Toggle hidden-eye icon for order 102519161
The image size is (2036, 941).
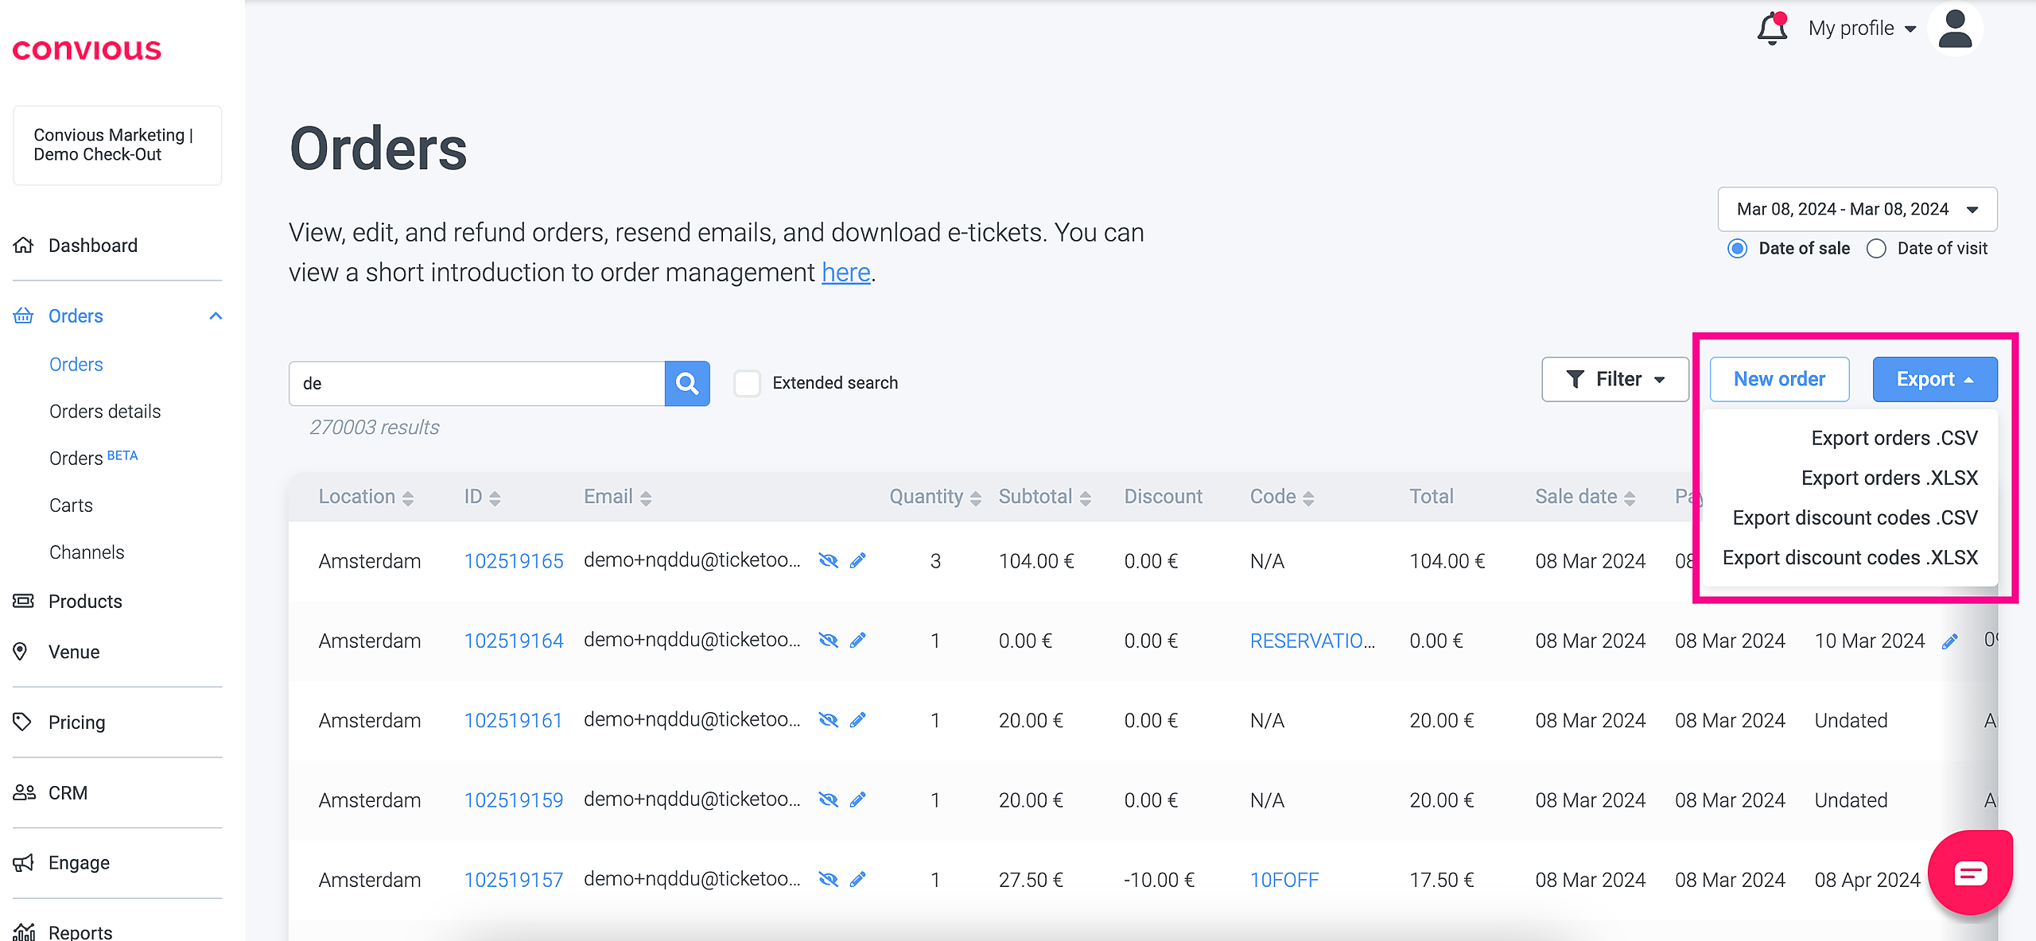(828, 721)
